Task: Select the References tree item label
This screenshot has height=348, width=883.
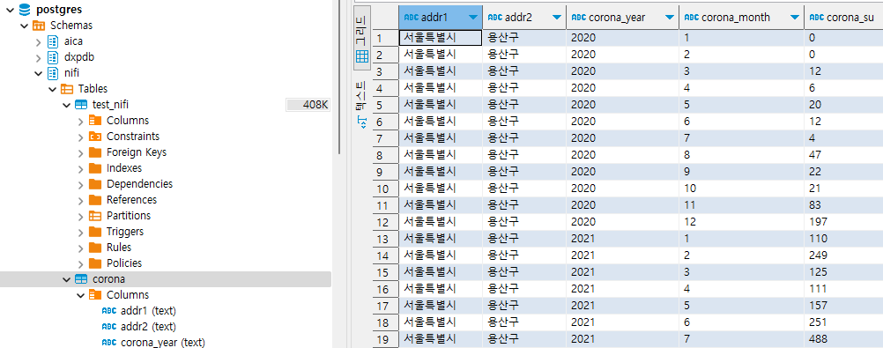Action: coord(132,199)
